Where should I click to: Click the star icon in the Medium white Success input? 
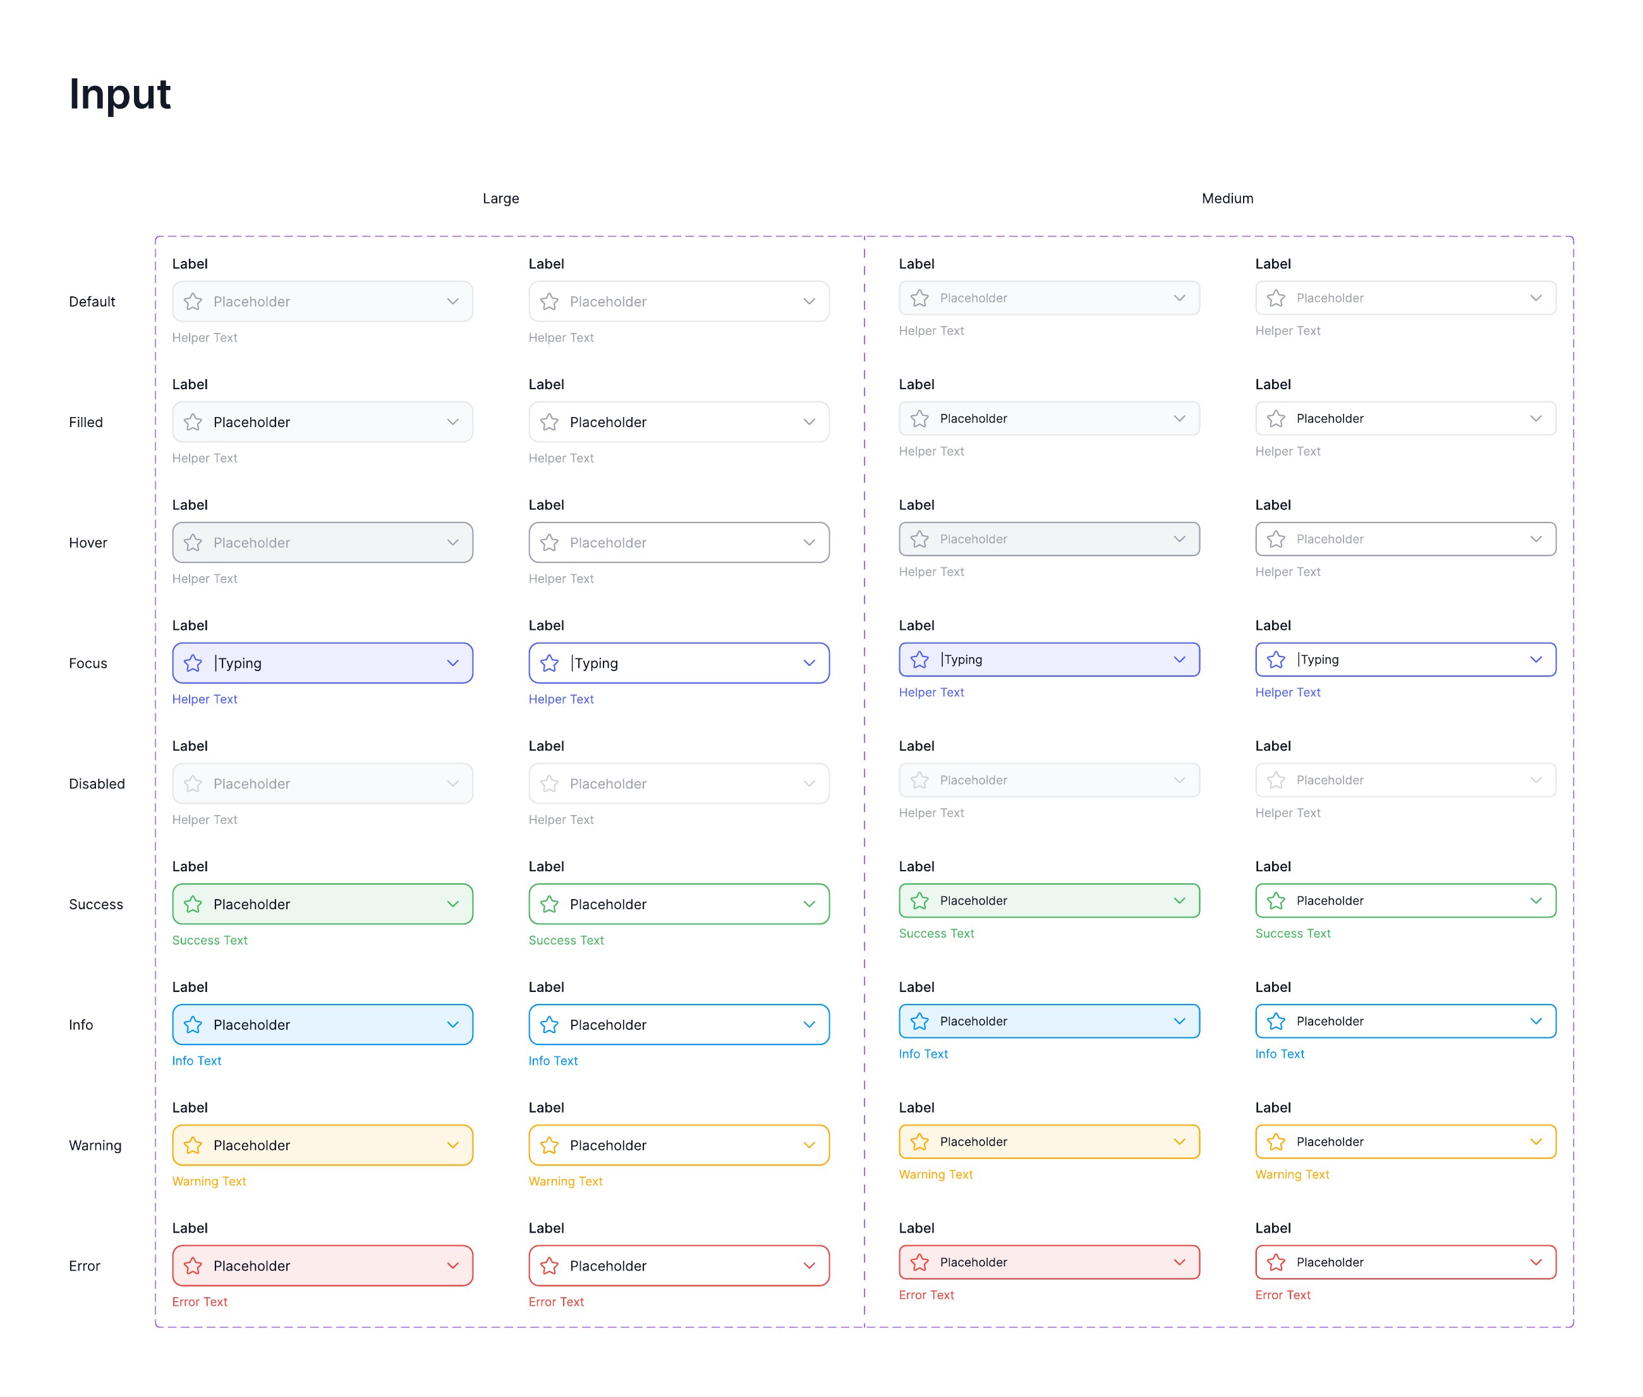point(1275,900)
